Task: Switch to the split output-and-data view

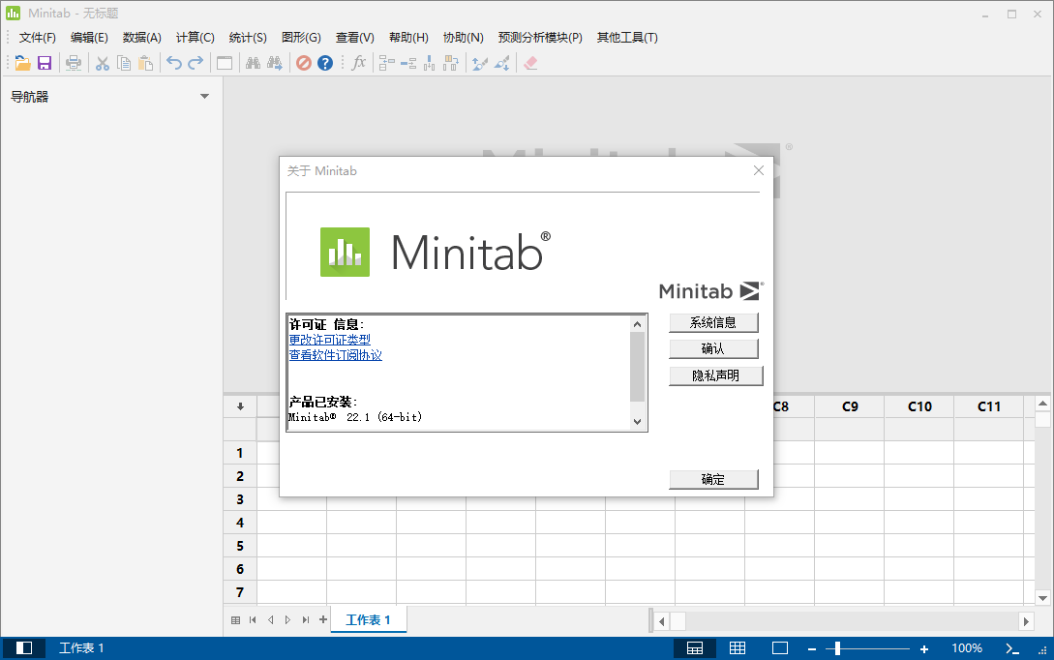Action: [695, 648]
